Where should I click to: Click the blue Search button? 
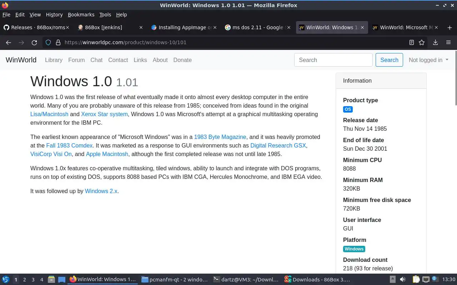(389, 60)
